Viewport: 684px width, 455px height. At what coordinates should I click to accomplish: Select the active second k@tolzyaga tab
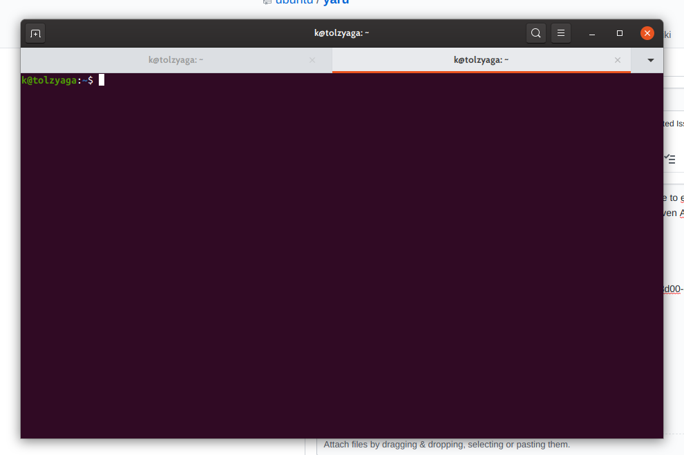point(481,60)
